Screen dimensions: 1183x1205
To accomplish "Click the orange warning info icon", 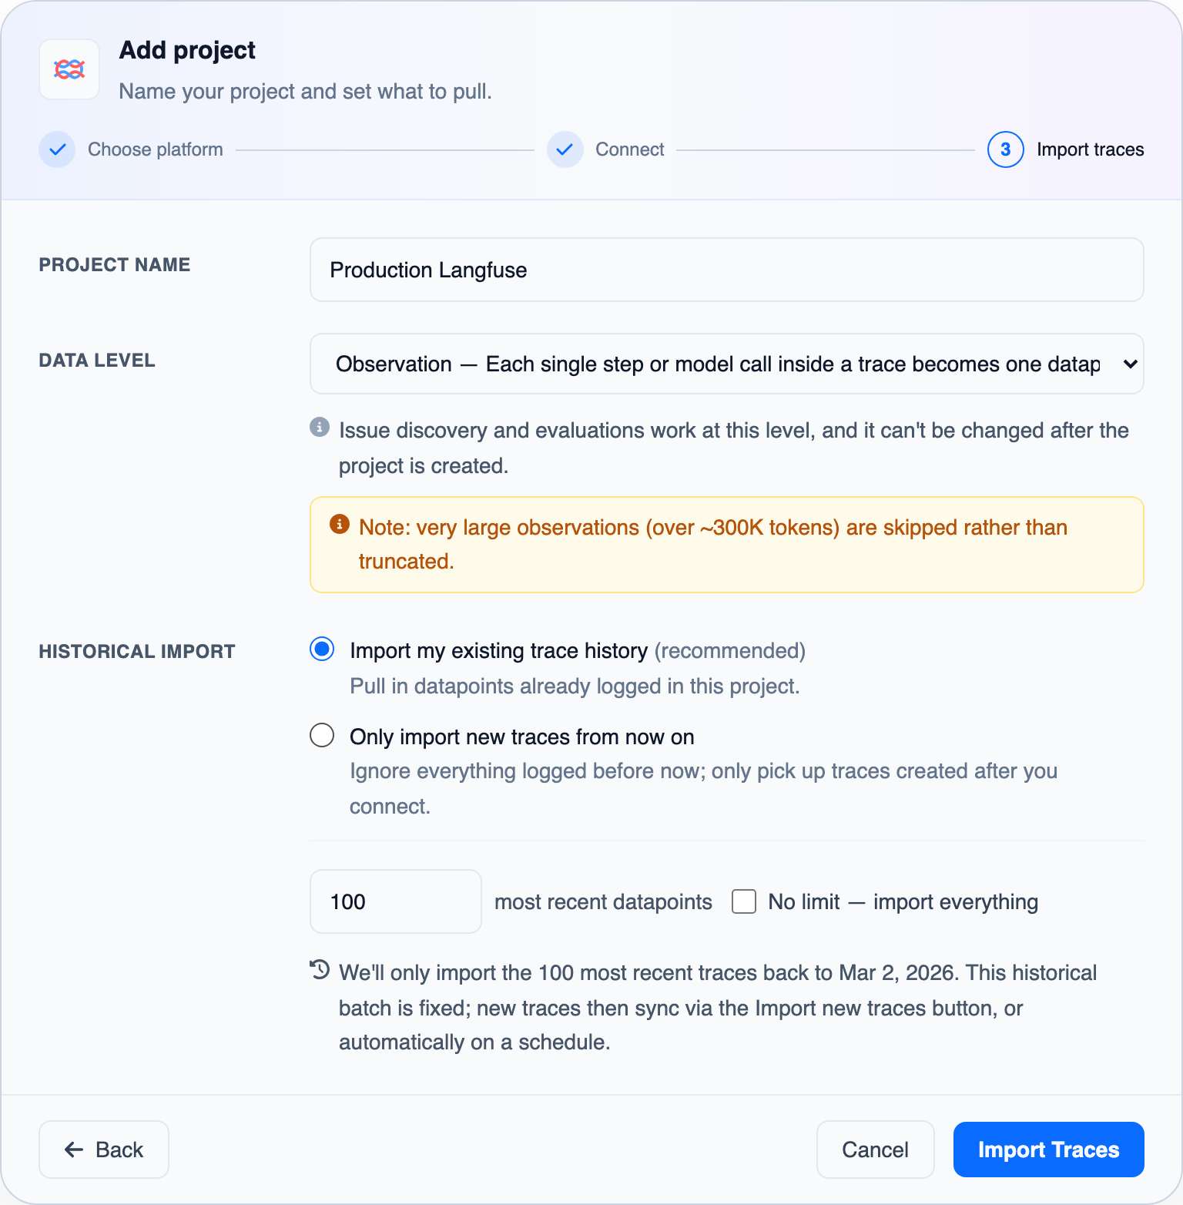I will click(x=340, y=524).
